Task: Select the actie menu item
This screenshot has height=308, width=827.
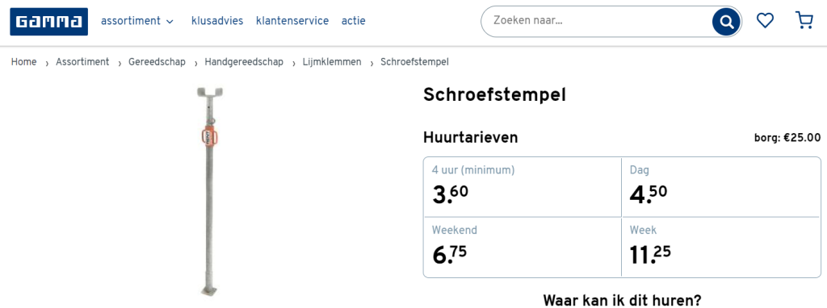Action: [354, 21]
